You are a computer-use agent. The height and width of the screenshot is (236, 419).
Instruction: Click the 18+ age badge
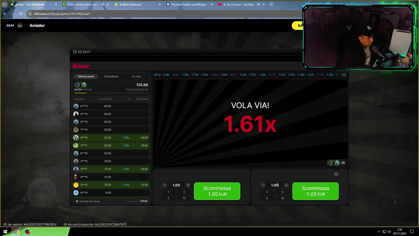click(20, 26)
